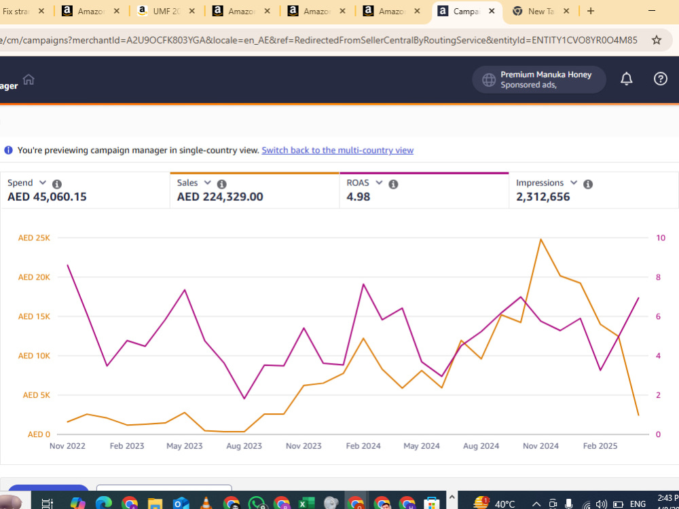This screenshot has width=679, height=509.
Task: Close the Fix stra browser tab
Action: [x=41, y=12]
